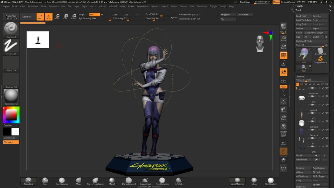The width and height of the screenshot is (334, 188).
Task: Open the Preferences menu
Action: click(x=143, y=6)
